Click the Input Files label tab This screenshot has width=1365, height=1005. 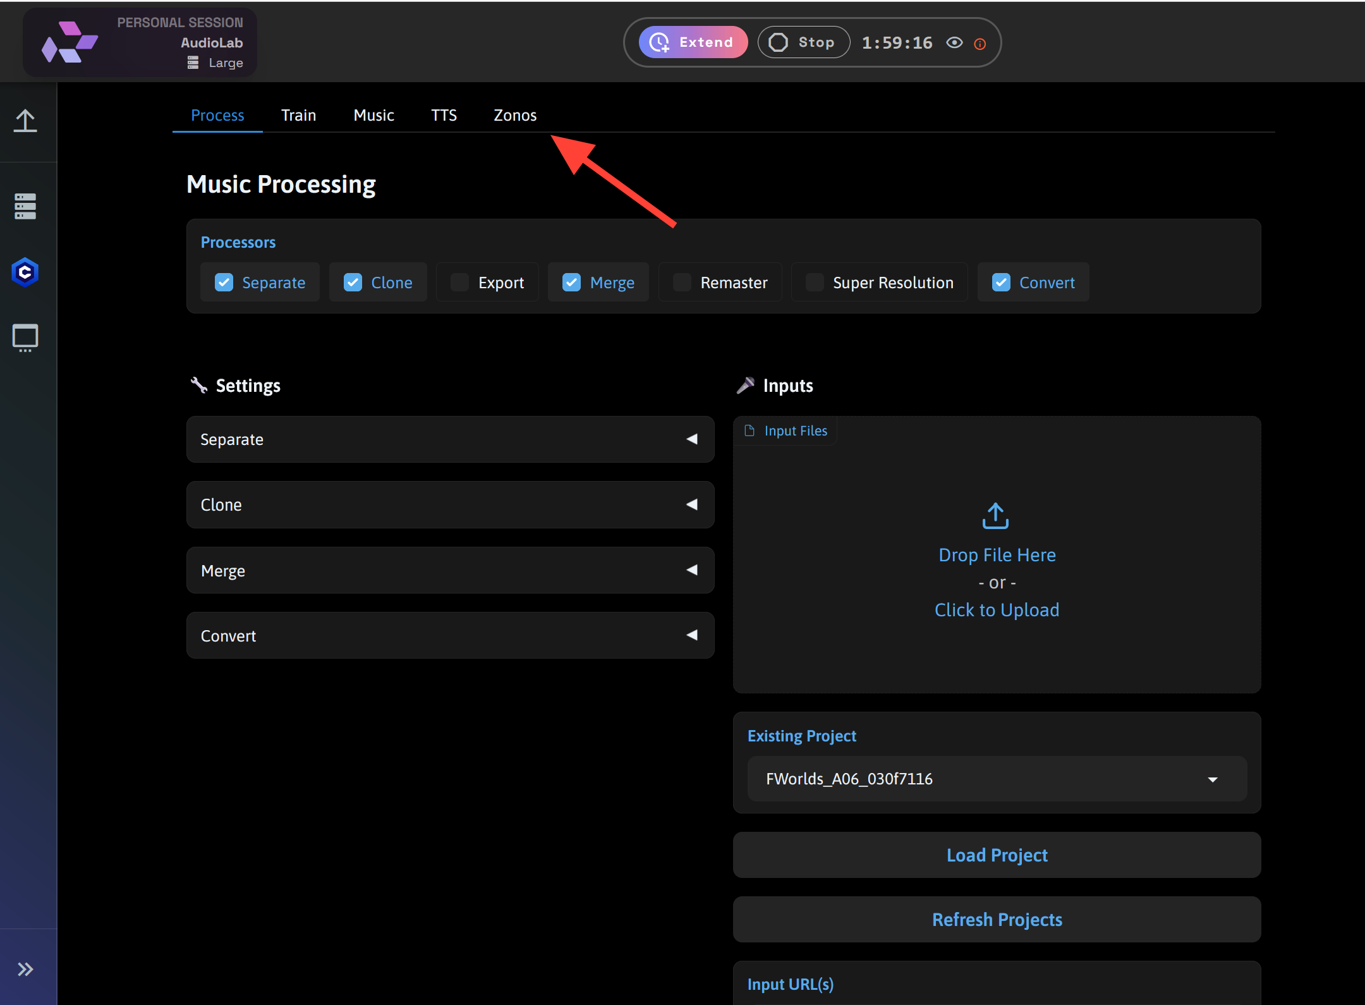786,430
